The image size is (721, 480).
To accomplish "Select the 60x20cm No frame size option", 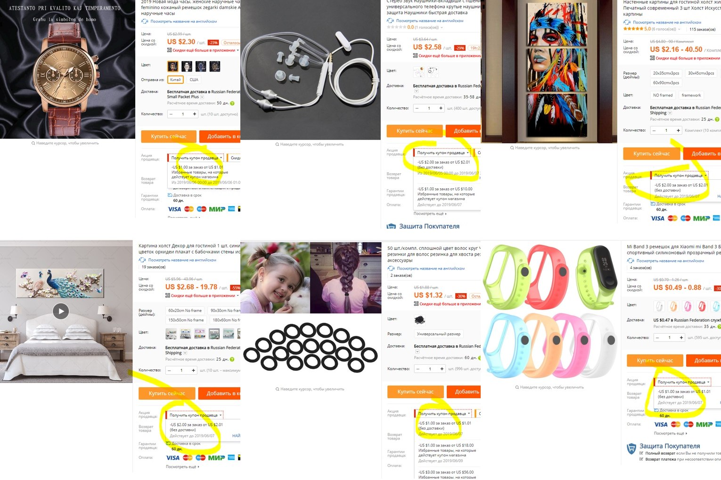I will click(185, 311).
